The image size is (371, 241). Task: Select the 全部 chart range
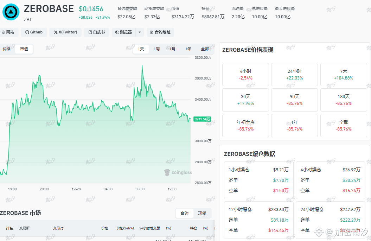pyautogui.click(x=205, y=49)
